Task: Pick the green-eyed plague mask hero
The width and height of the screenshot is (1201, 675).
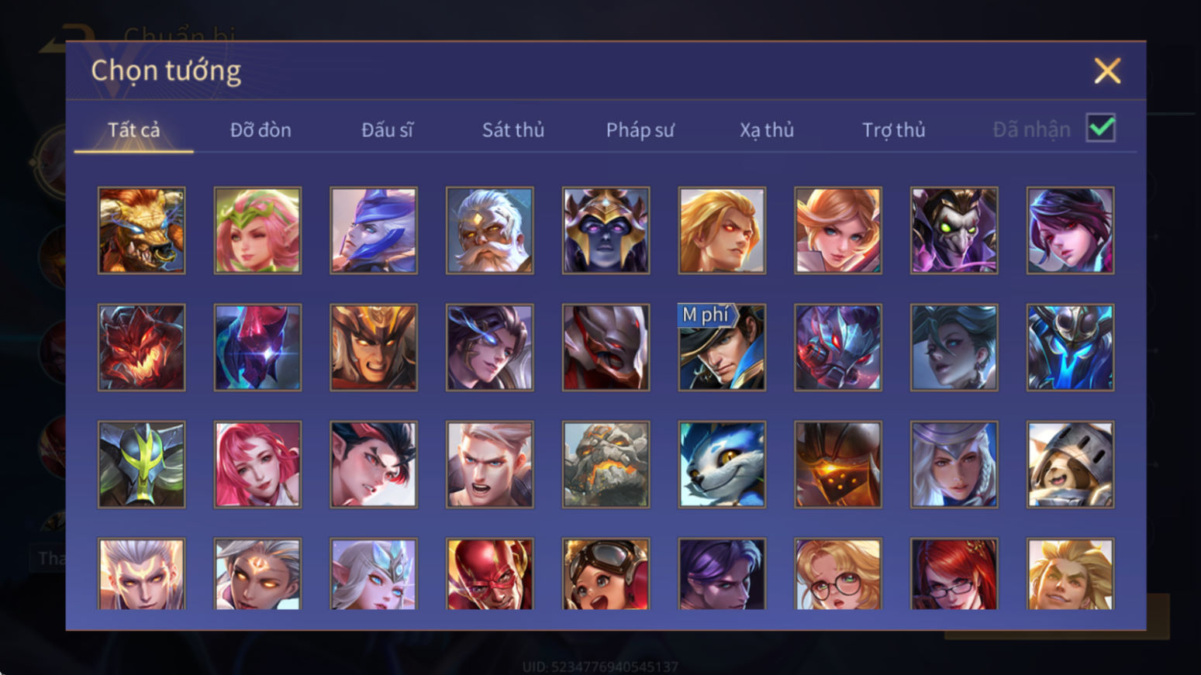Action: coord(954,230)
